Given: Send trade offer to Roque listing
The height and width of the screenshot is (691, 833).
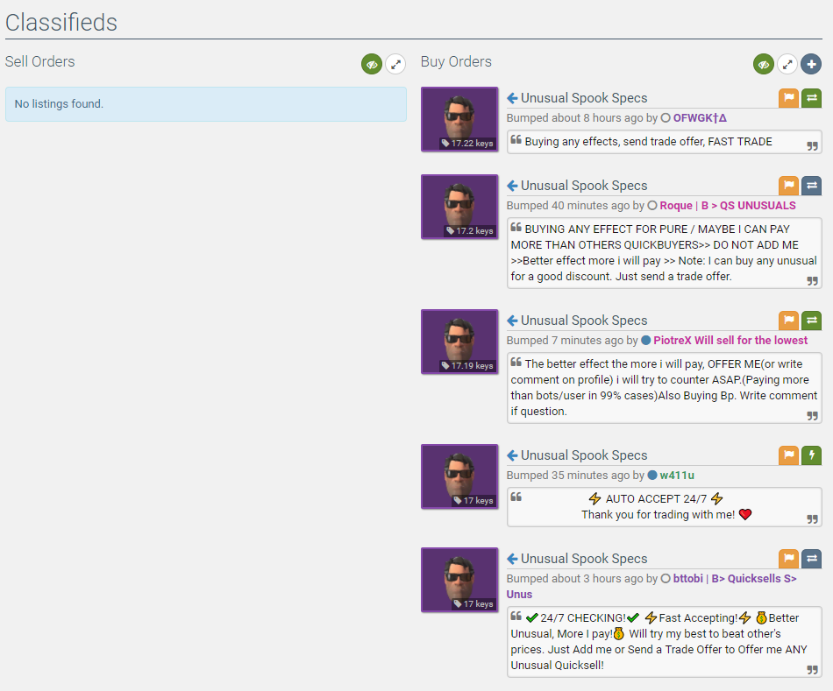Looking at the screenshot, I should click(812, 185).
